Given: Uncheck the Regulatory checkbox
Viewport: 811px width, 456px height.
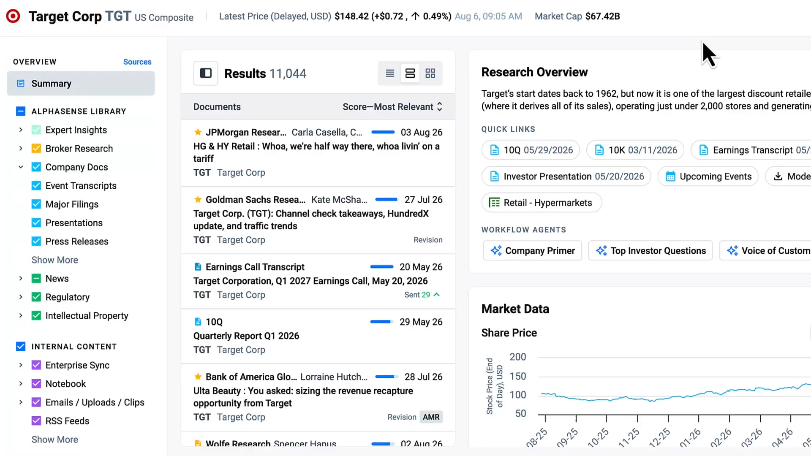Looking at the screenshot, I should coord(36,297).
